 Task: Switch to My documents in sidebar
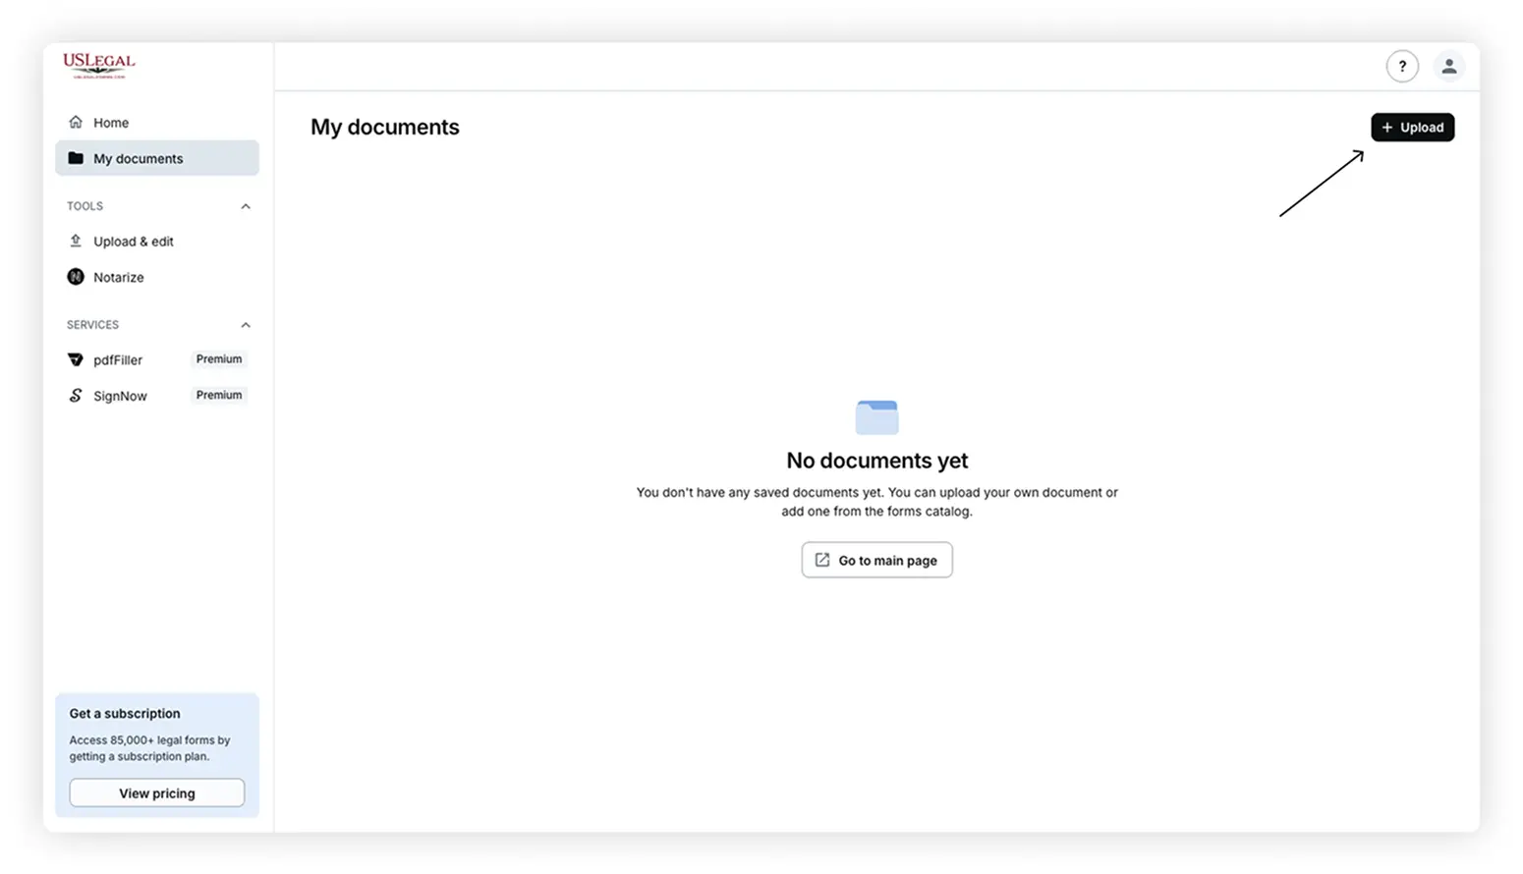[138, 158]
